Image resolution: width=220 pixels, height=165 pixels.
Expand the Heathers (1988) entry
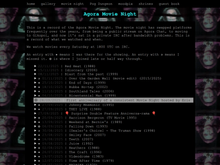point(35,148)
